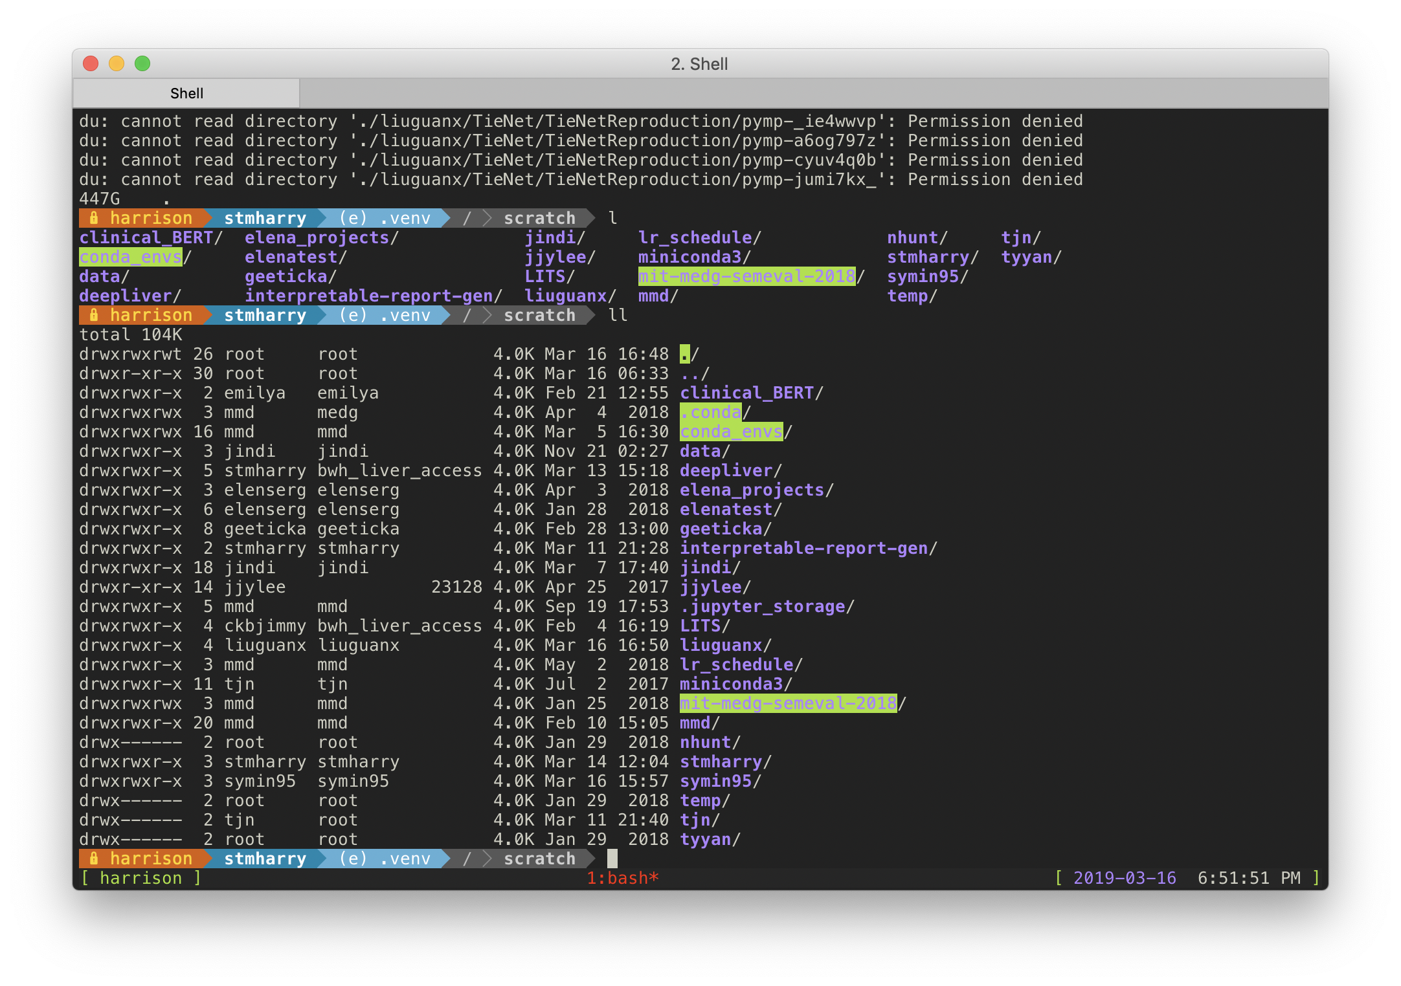
Task: Click the highlighted conda_envs/ entry in ll output
Action: [x=731, y=432]
